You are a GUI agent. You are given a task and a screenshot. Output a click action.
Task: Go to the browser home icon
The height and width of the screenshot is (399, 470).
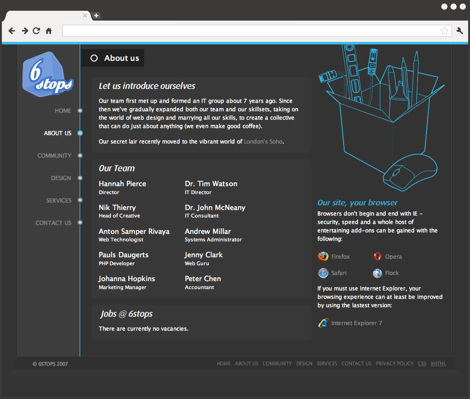point(49,31)
